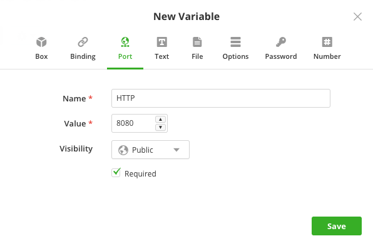Decrease port value with down arrow

[x=161, y=127]
